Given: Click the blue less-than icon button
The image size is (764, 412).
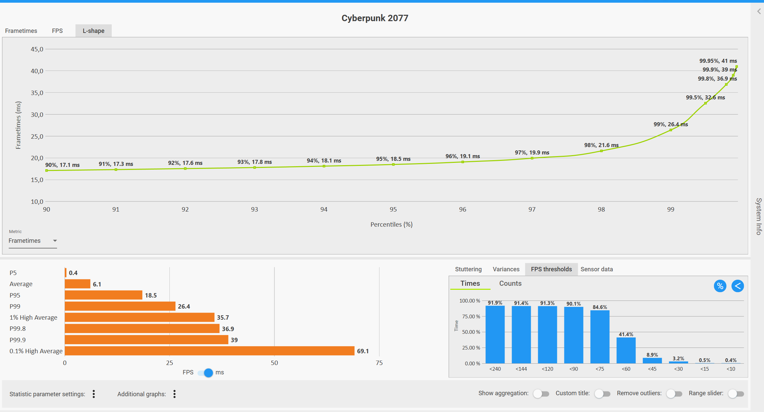Looking at the screenshot, I should click(x=737, y=286).
